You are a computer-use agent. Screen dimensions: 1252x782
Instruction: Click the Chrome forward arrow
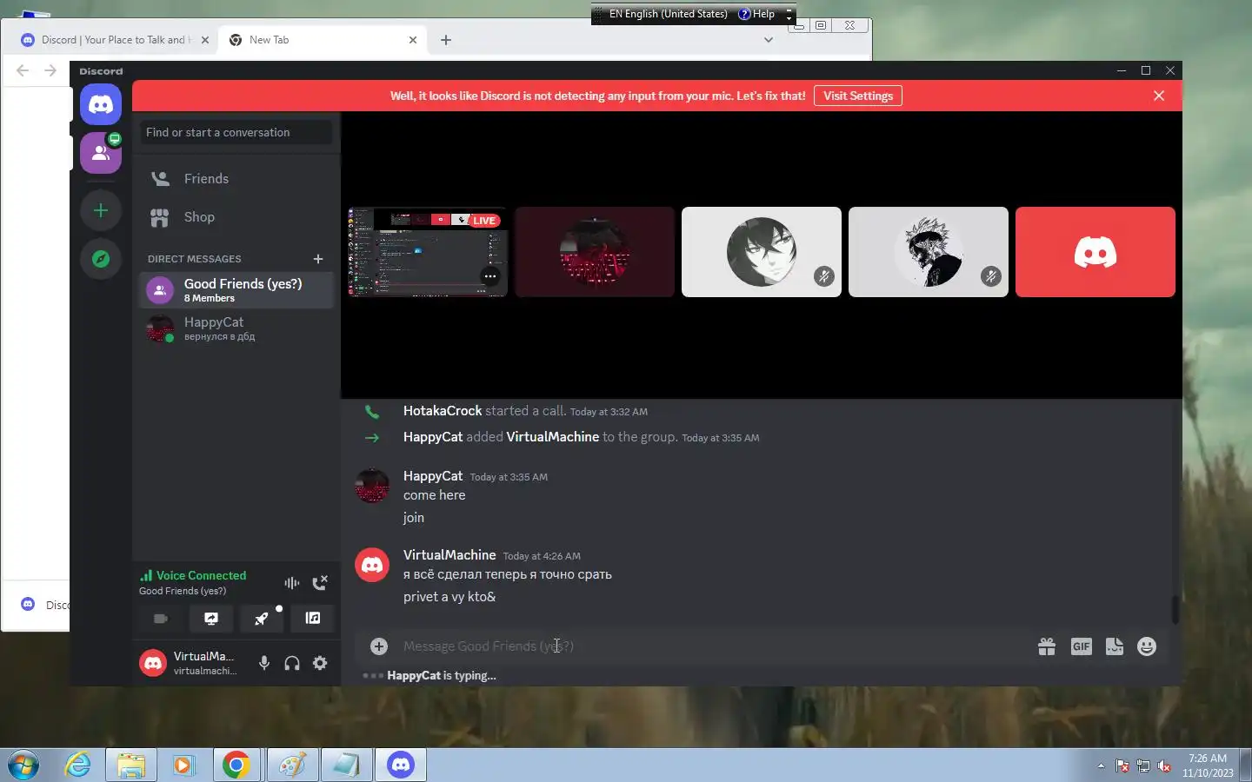click(x=50, y=71)
